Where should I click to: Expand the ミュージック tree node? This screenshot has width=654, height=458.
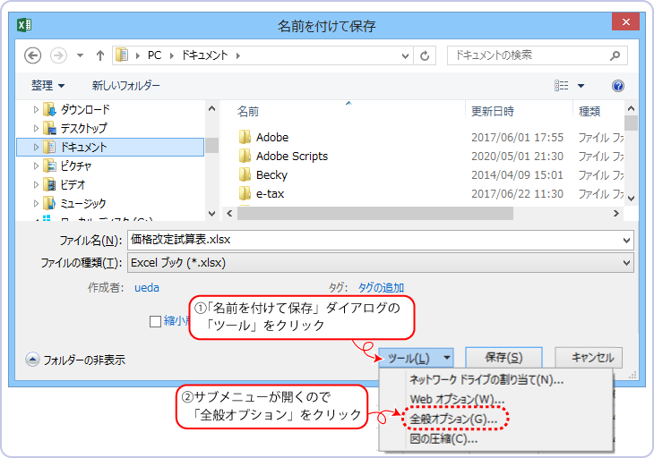click(36, 204)
